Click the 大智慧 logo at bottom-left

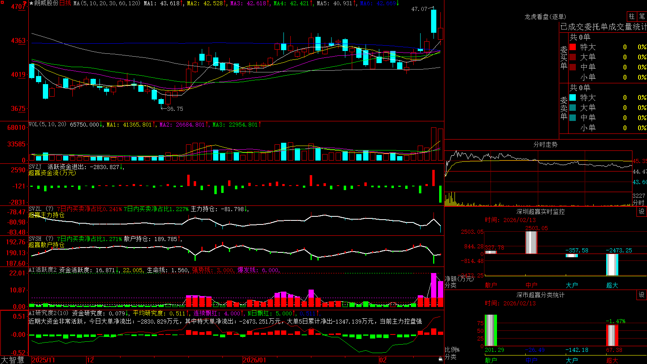[x=13, y=360]
